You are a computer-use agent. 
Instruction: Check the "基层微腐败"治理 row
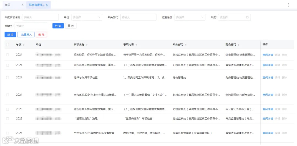(8, 119)
